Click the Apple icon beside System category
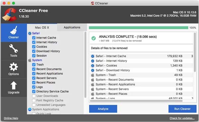This screenshot has width=199, height=122. 30,60
